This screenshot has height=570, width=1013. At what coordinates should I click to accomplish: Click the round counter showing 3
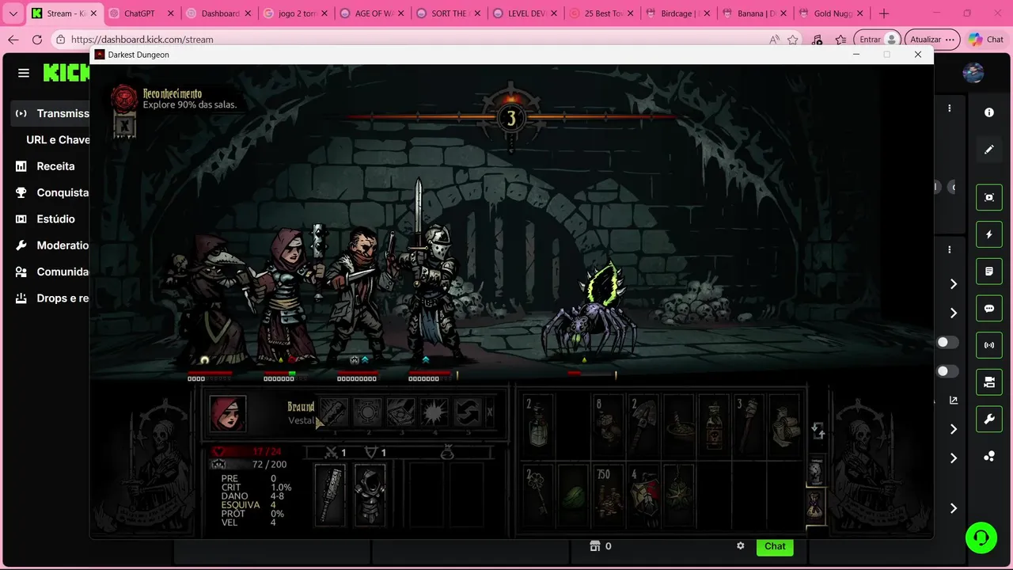(x=511, y=118)
